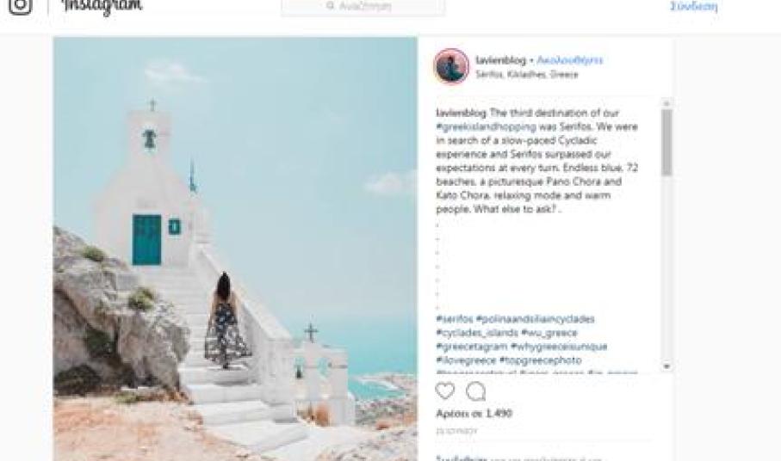This screenshot has height=461, width=781.
Task: Click the Instagram camera logo icon
Action: click(x=21, y=5)
